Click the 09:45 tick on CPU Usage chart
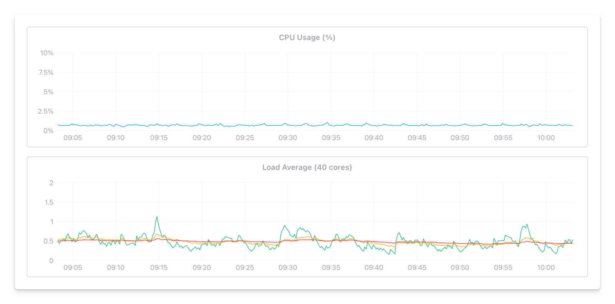The image size is (615, 304). [x=417, y=138]
